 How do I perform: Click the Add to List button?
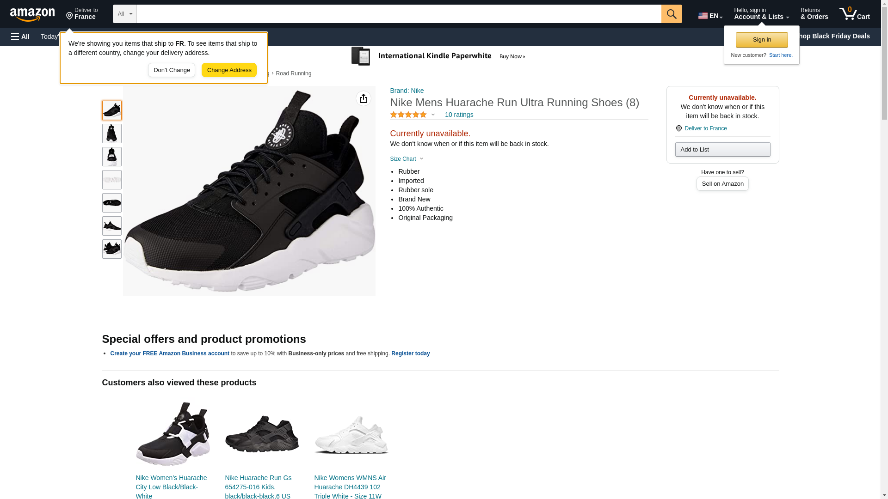pyautogui.click(x=722, y=149)
